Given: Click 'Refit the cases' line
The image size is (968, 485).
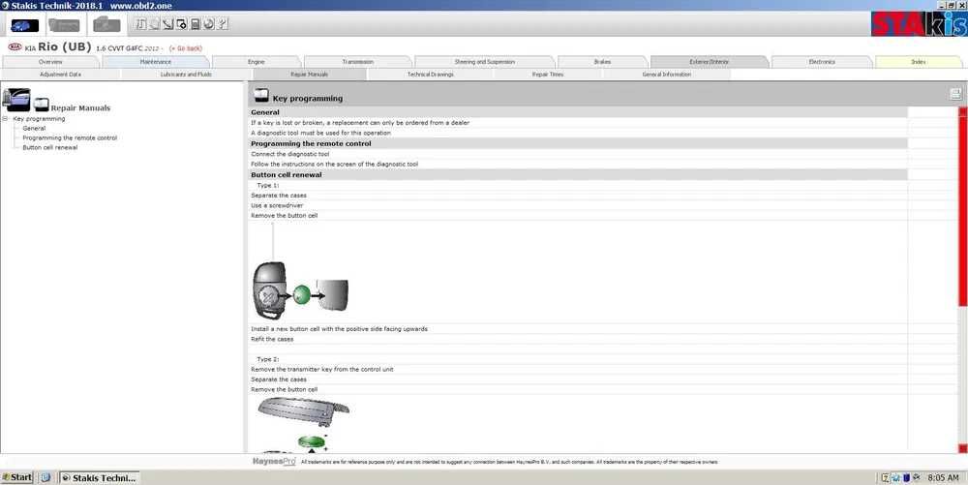Looking at the screenshot, I should click(272, 340).
